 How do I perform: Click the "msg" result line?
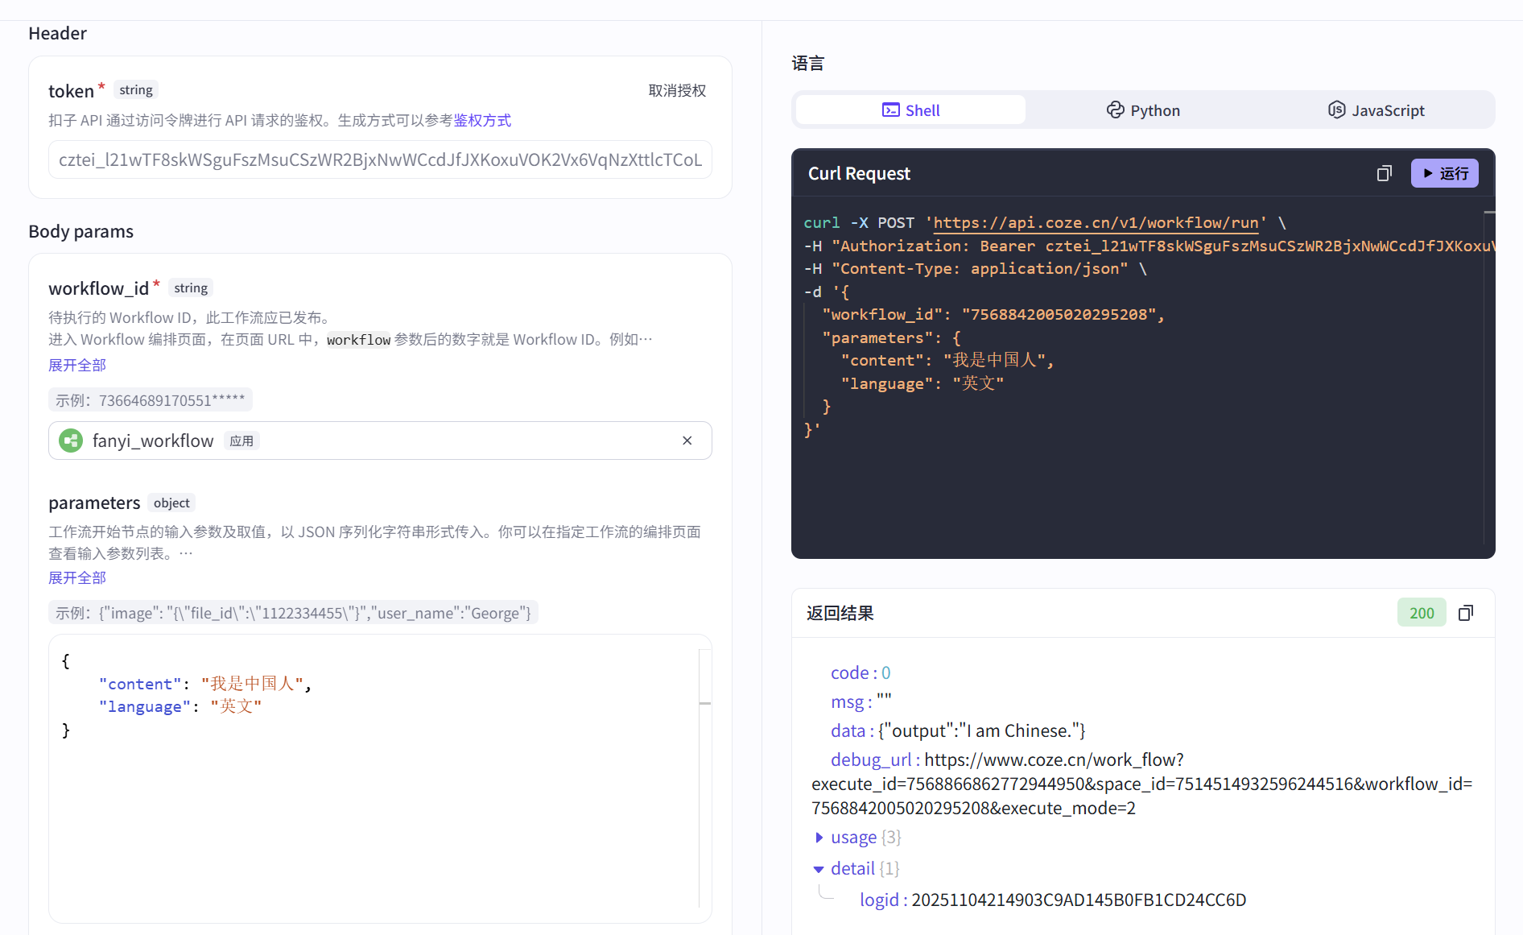click(861, 701)
